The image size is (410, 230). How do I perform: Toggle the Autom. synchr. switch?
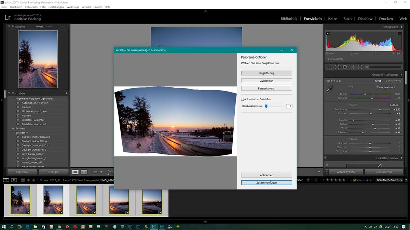point(327,172)
